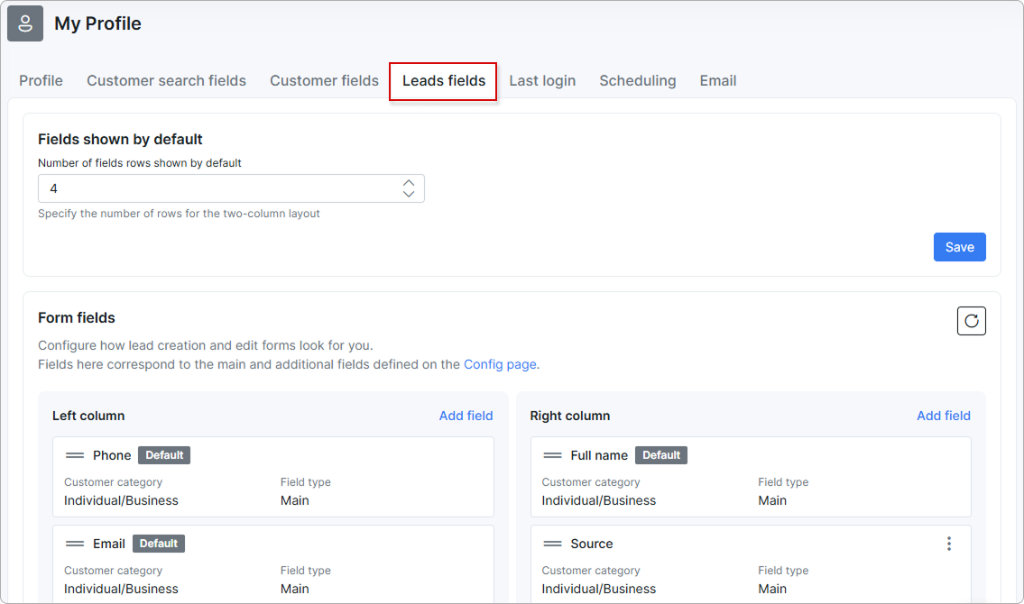Click Individual/Business value in Source card
Screen dimensions: 1024x604
[598, 589]
